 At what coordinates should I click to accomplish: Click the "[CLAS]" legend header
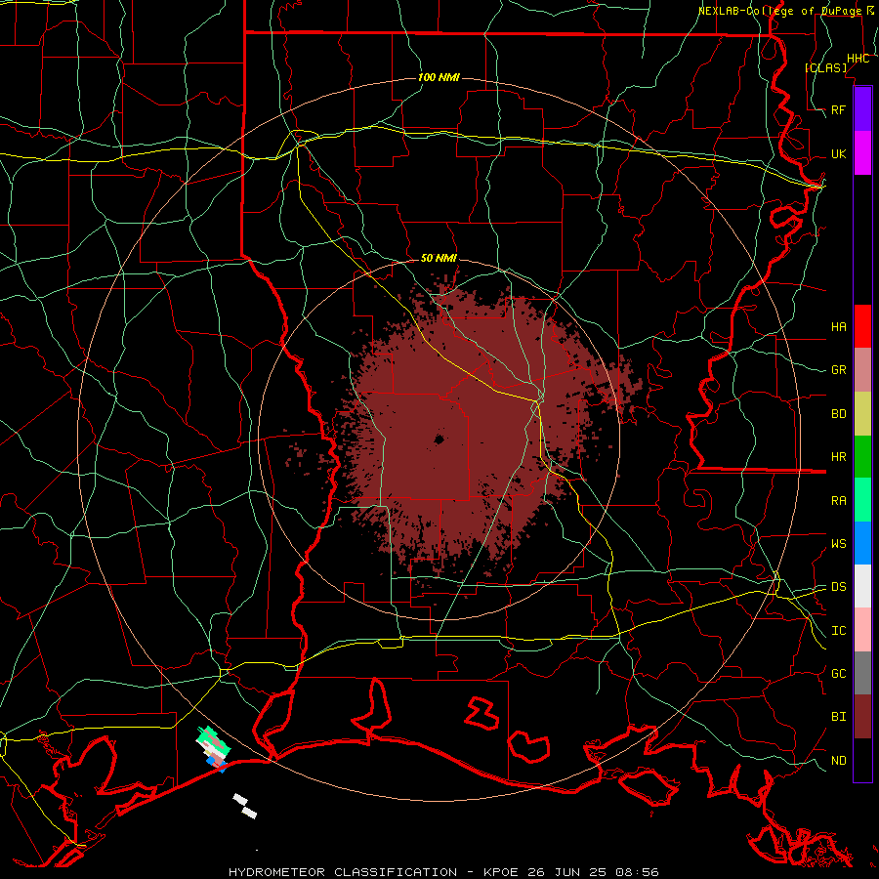coord(825,67)
